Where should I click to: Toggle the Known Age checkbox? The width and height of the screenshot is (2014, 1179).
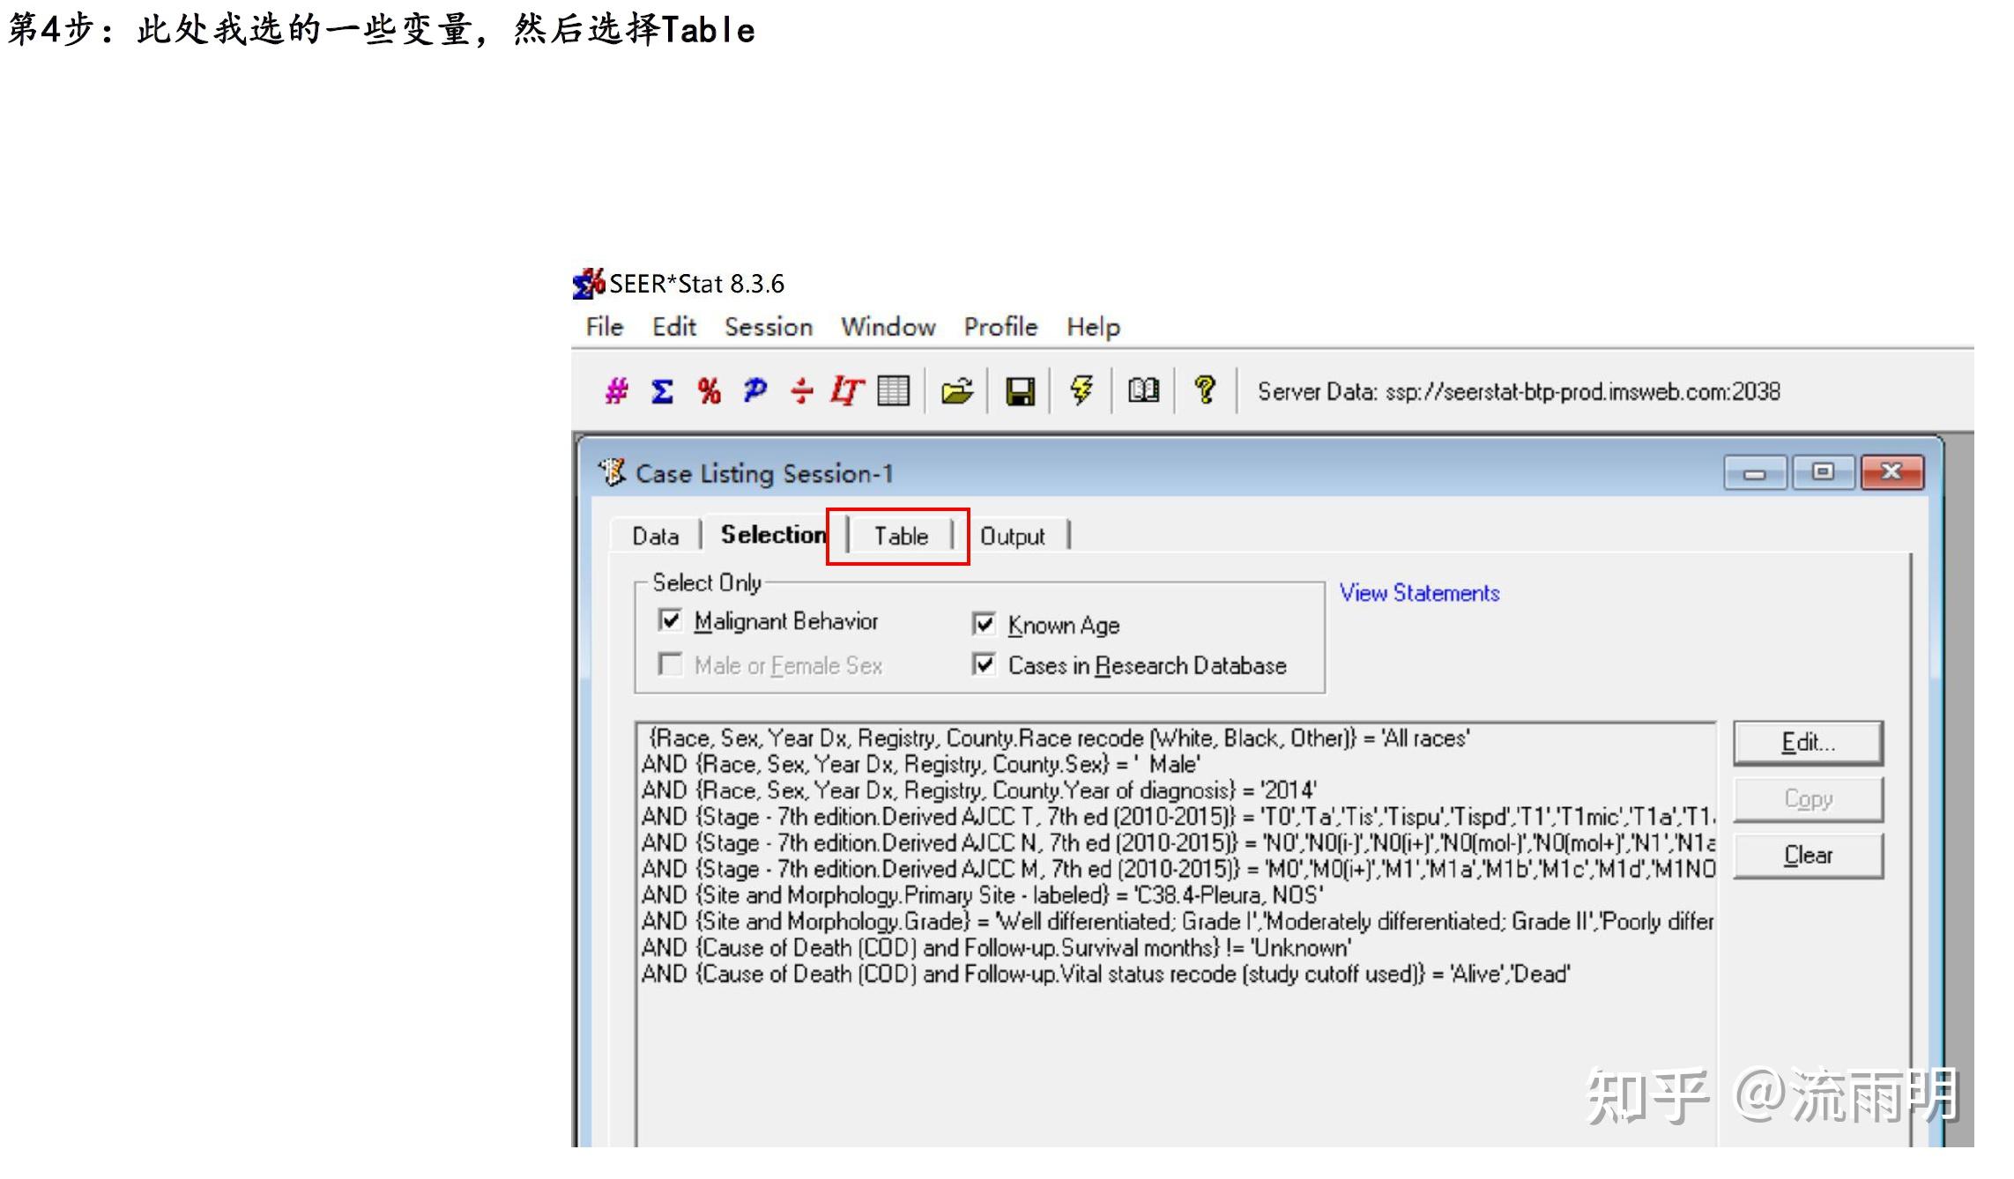984,624
